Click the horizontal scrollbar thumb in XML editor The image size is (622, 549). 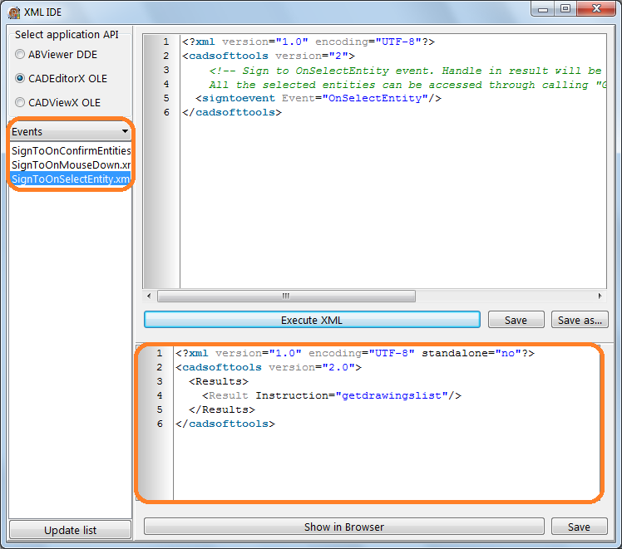pos(286,296)
